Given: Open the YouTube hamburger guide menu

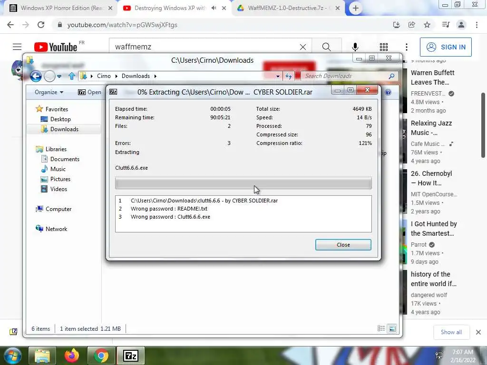Looking at the screenshot, I should (17, 47).
